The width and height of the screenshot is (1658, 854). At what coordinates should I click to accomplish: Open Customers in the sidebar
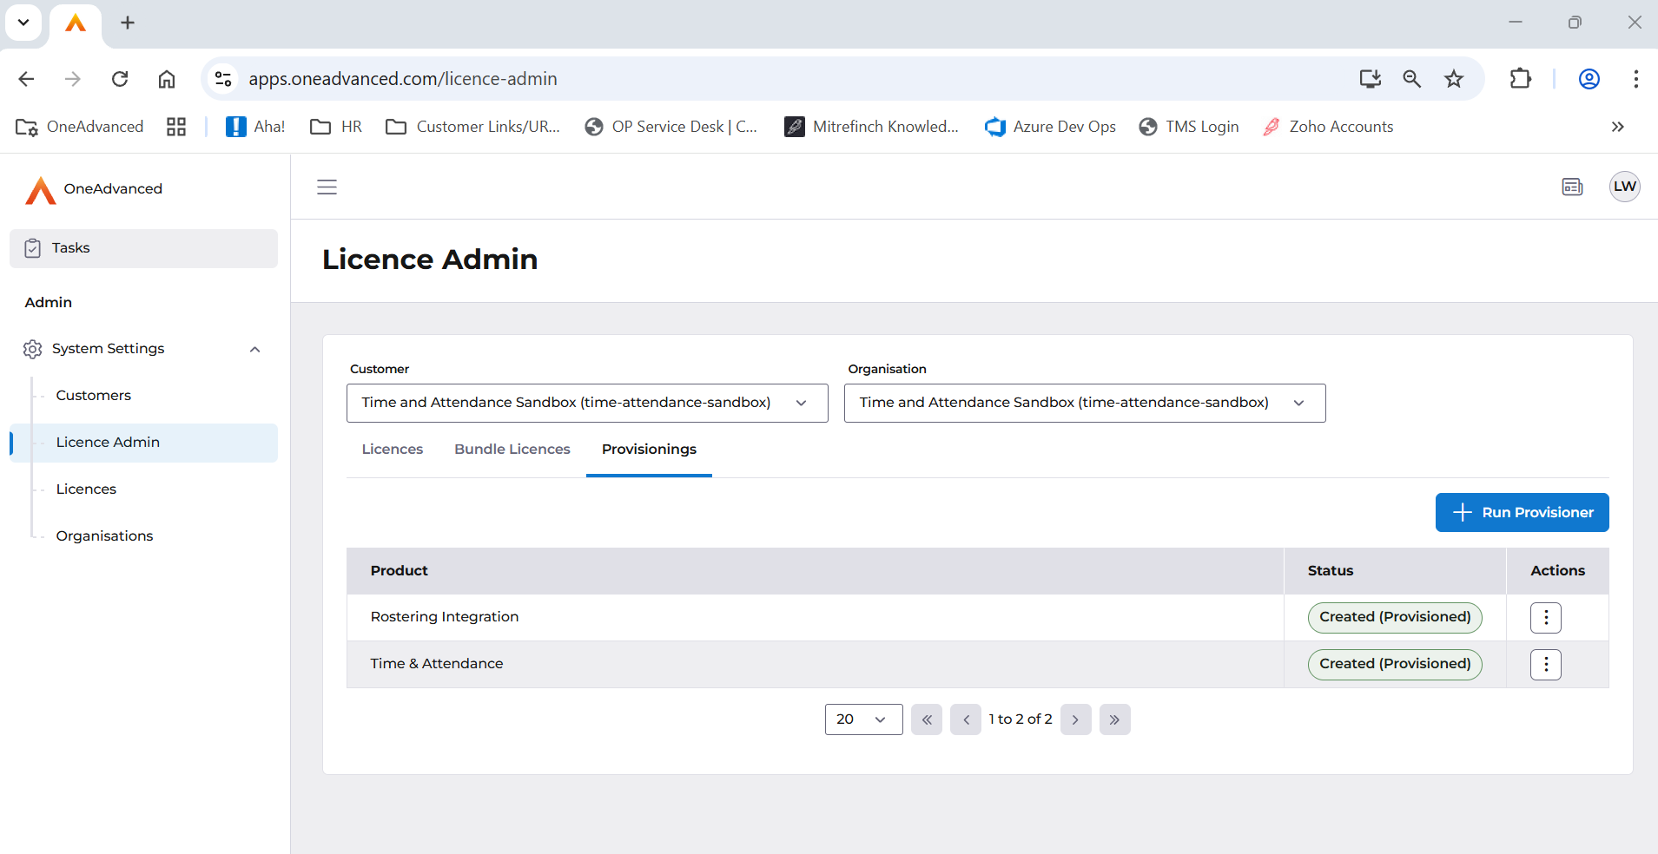pyautogui.click(x=94, y=396)
